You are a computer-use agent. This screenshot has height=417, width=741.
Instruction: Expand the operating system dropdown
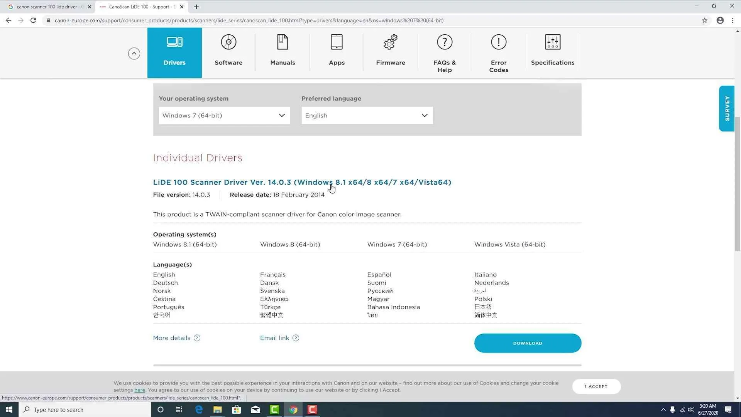coord(224,115)
